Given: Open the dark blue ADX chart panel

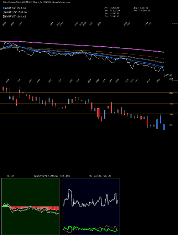Looking at the screenshot, I should click(x=91, y=207).
